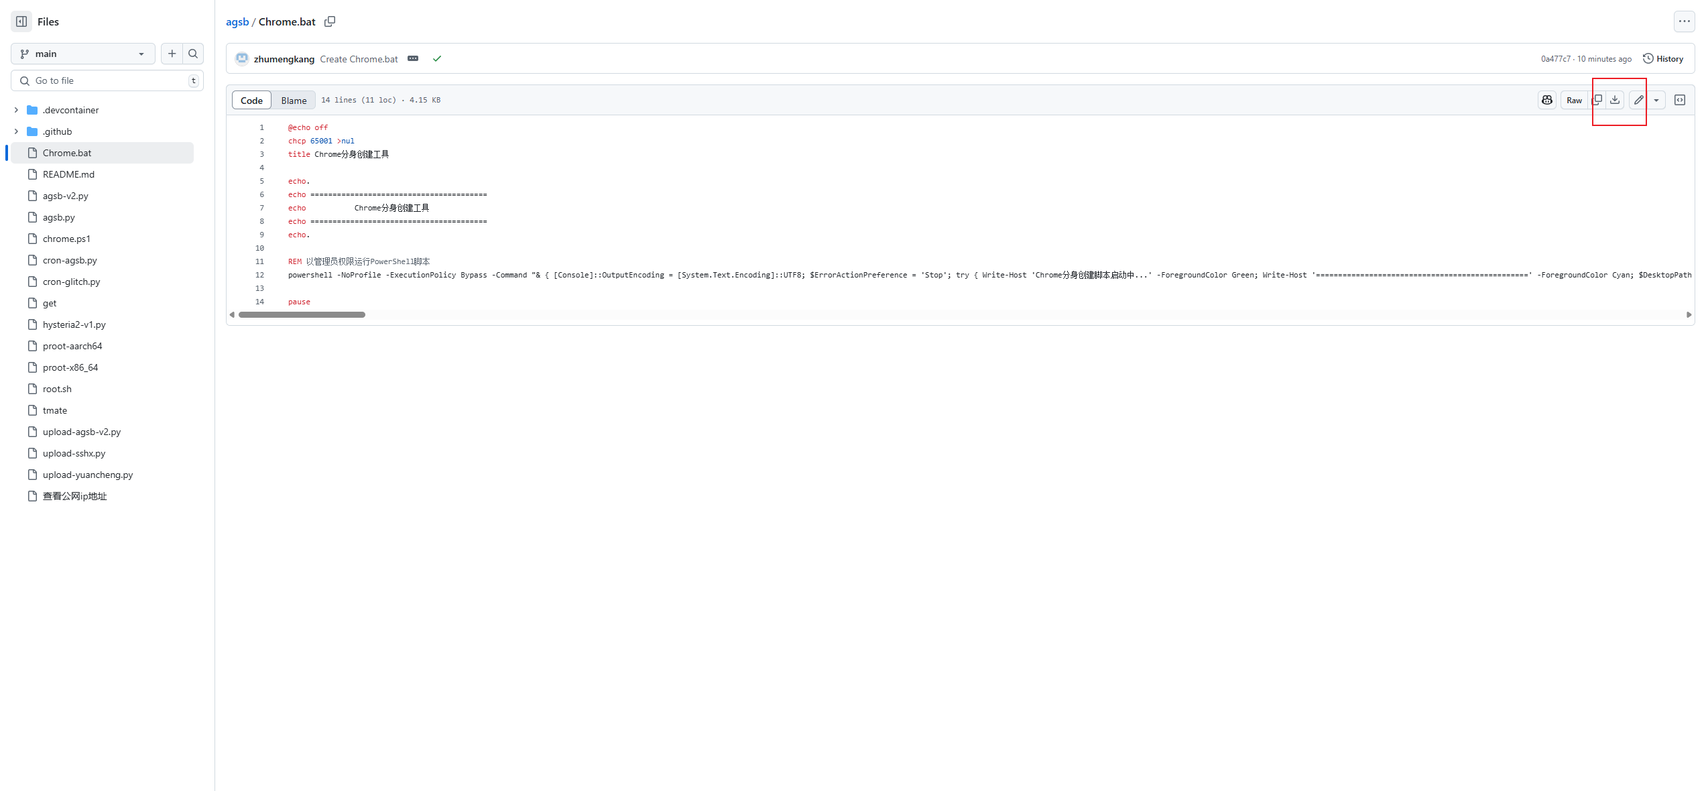Switch to the Code tab
The width and height of the screenshot is (1706, 791).
(251, 100)
